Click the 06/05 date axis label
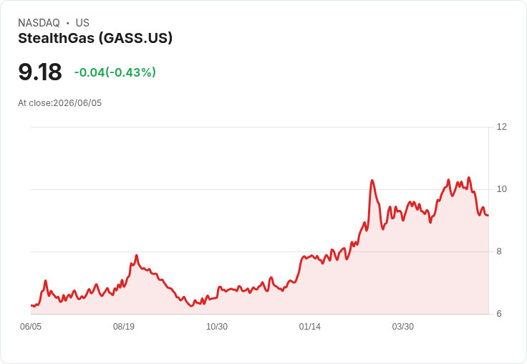Screen dimensions: 527x364 [x=31, y=327]
